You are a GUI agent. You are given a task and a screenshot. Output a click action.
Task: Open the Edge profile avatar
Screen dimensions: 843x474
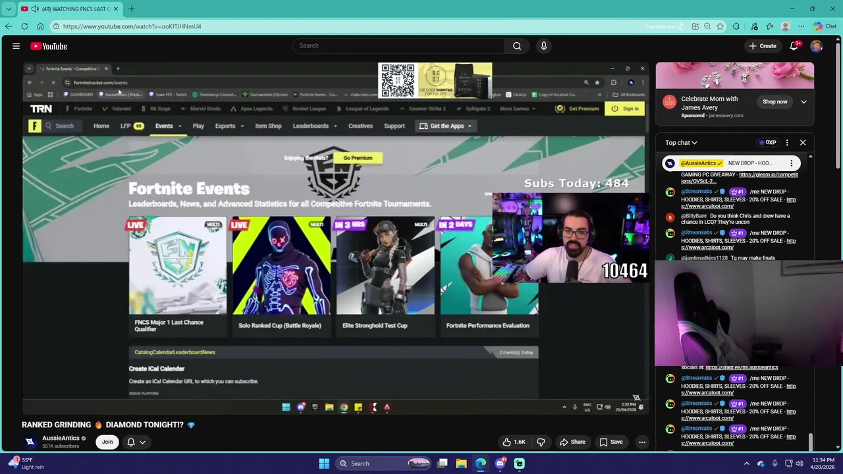point(786,26)
